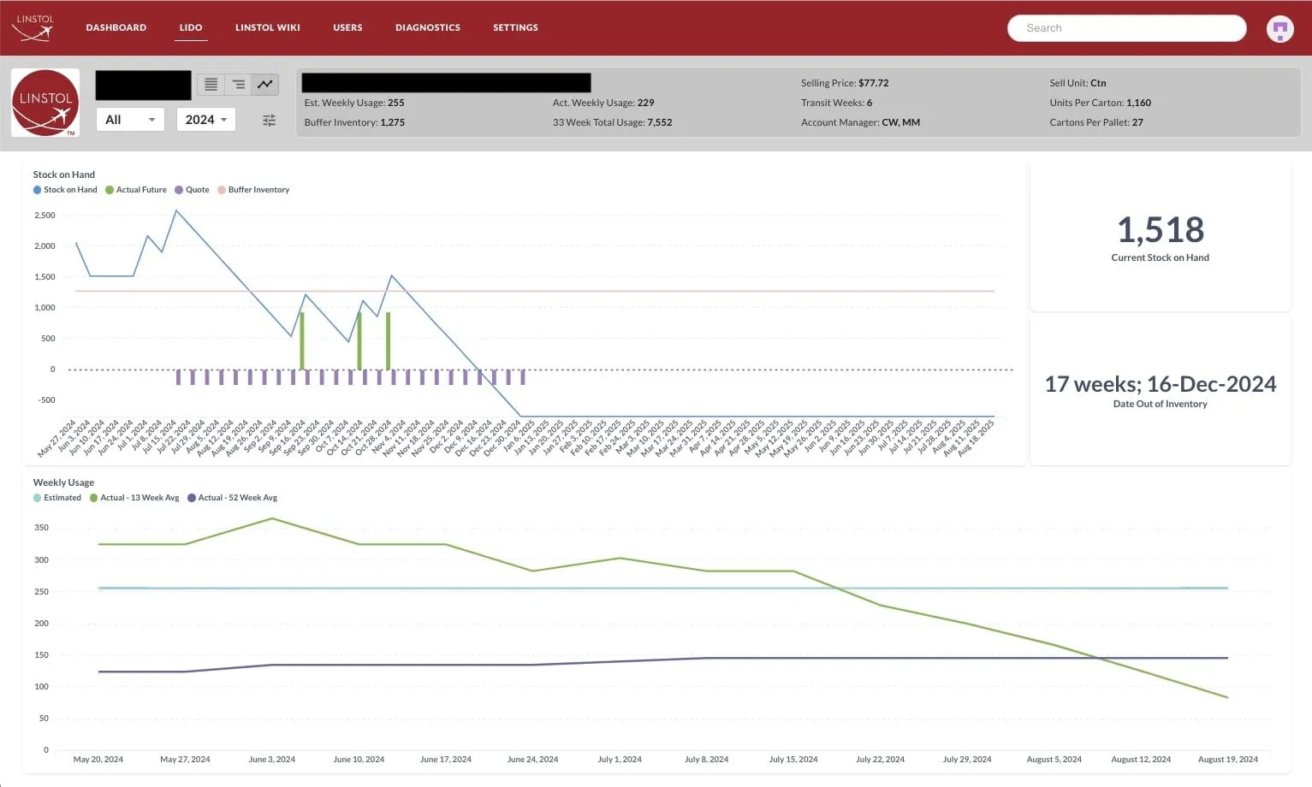Click Units Per Carton: 1,160 text
The width and height of the screenshot is (1312, 787).
pos(1100,103)
